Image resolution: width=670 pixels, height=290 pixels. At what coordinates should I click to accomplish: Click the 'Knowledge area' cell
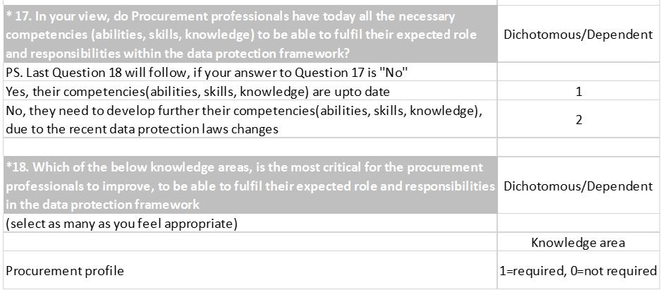578,242
